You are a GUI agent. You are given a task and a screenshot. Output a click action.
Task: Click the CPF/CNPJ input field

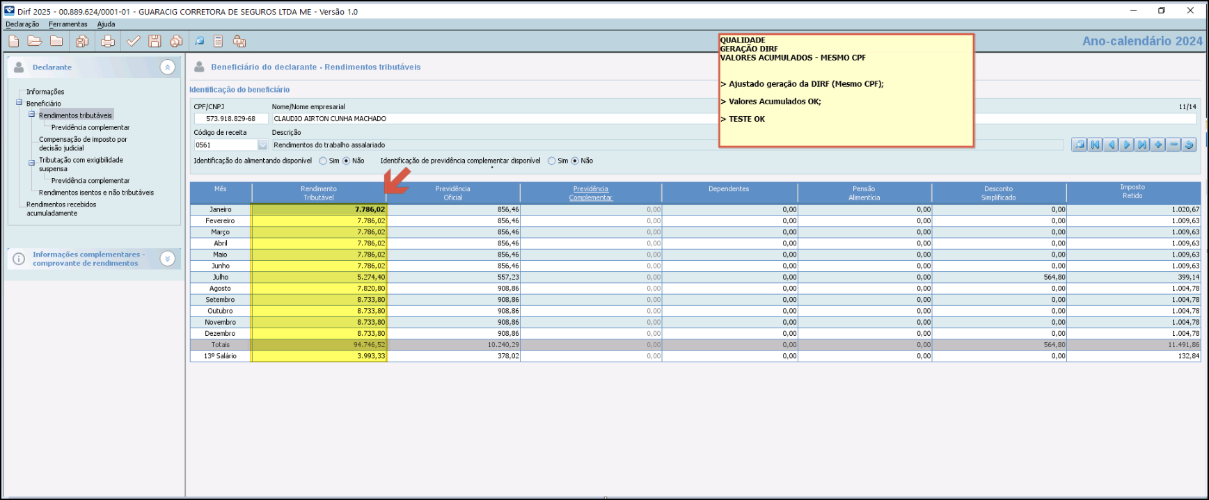point(230,119)
